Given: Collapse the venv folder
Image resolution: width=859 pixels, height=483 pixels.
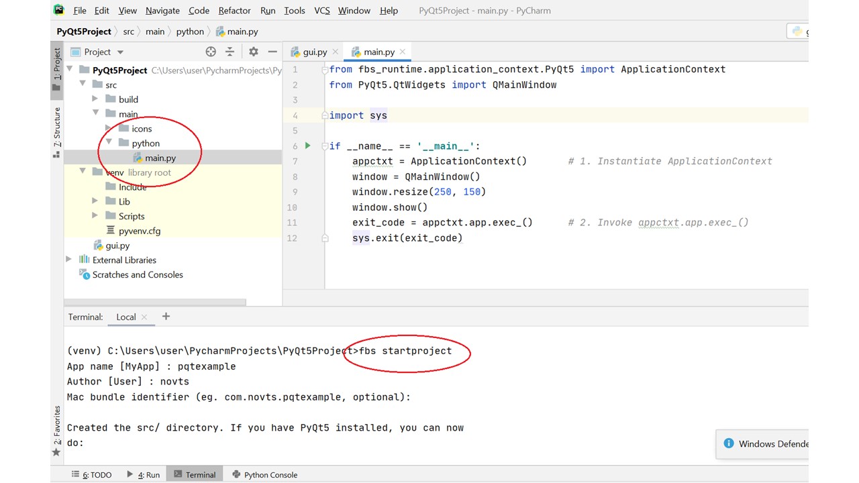Looking at the screenshot, I should coord(83,172).
